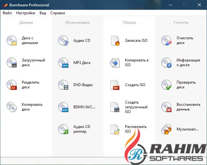Click the Информация о диске label
The width and height of the screenshot is (207, 165).
tap(188, 63)
